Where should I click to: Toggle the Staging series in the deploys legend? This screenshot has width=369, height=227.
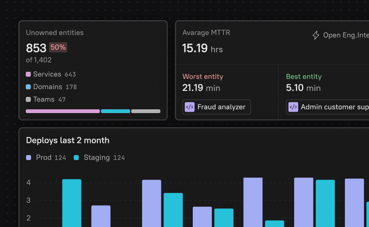point(92,157)
